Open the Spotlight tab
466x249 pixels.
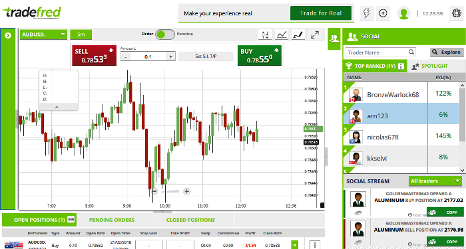434,66
